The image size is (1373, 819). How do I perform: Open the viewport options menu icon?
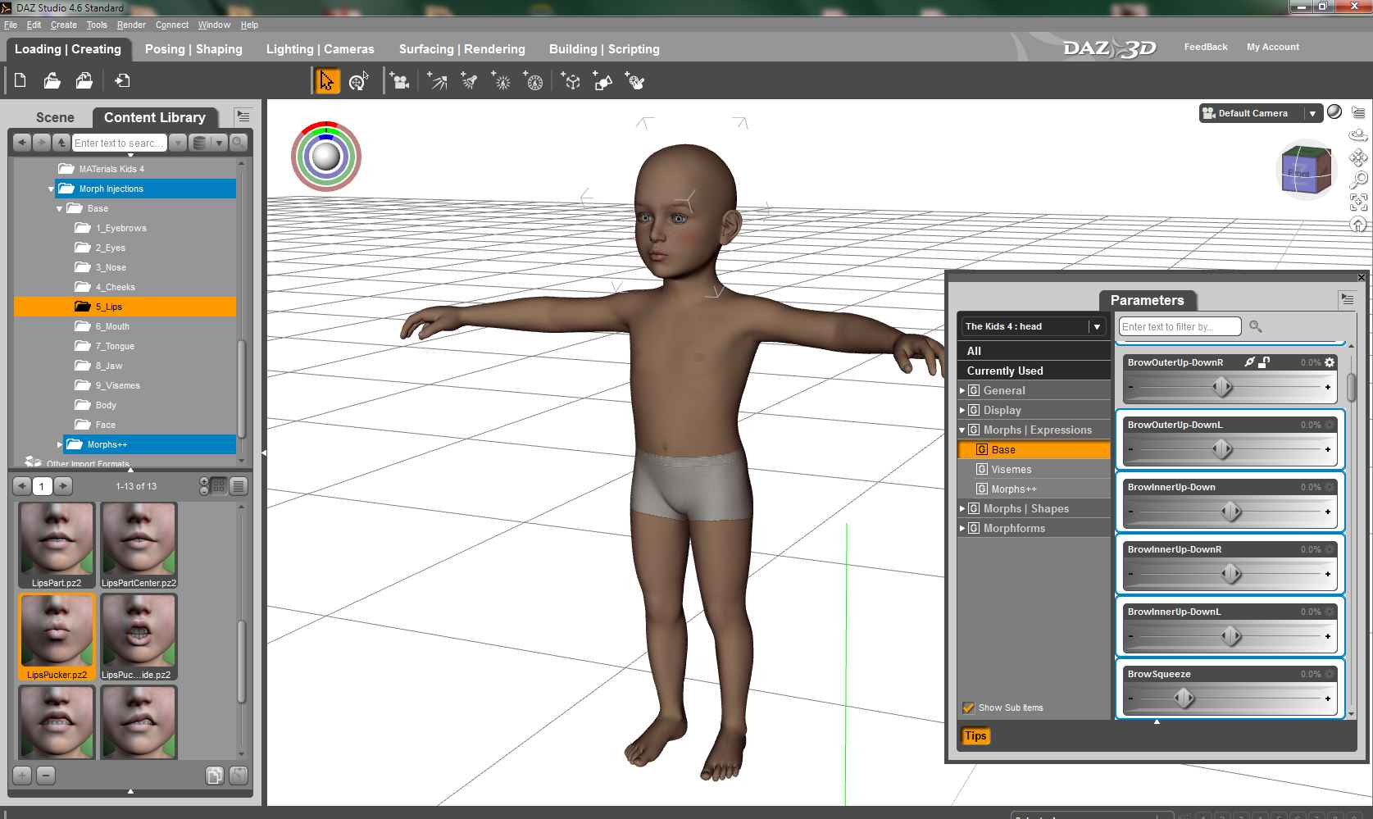[1358, 112]
